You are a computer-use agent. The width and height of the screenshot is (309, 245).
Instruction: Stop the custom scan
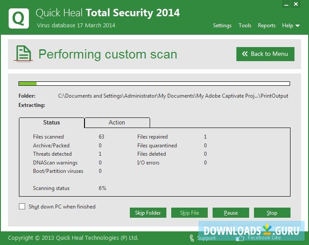pyautogui.click(x=272, y=213)
